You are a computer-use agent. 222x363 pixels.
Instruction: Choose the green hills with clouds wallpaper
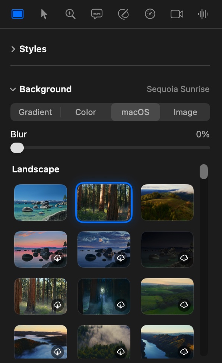[x=167, y=203]
